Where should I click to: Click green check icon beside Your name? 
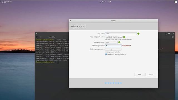tap(139, 34)
